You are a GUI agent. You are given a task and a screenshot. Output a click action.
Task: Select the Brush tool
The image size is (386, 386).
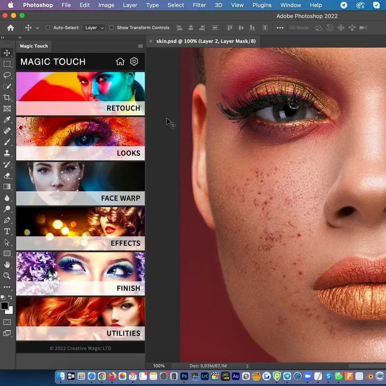coord(7,142)
